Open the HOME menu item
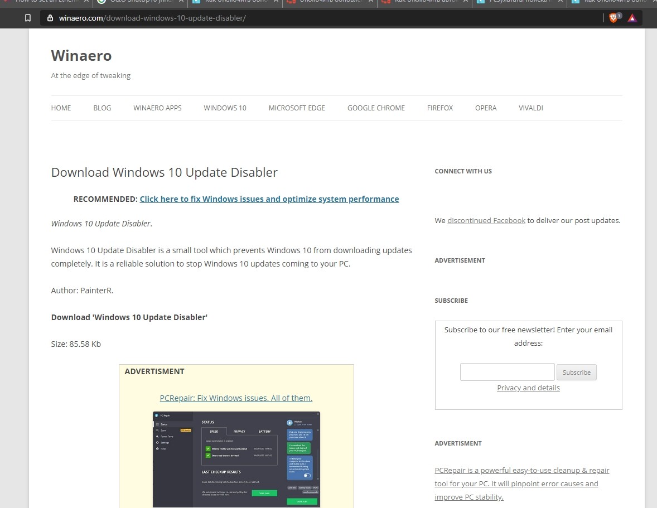The width and height of the screenshot is (657, 508). (x=61, y=108)
